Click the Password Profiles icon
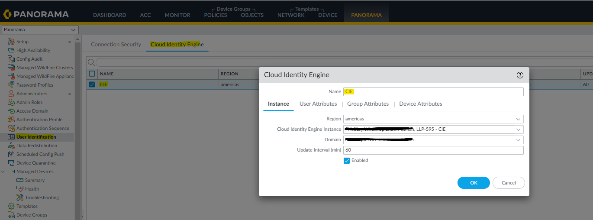The image size is (593, 220). (x=11, y=85)
